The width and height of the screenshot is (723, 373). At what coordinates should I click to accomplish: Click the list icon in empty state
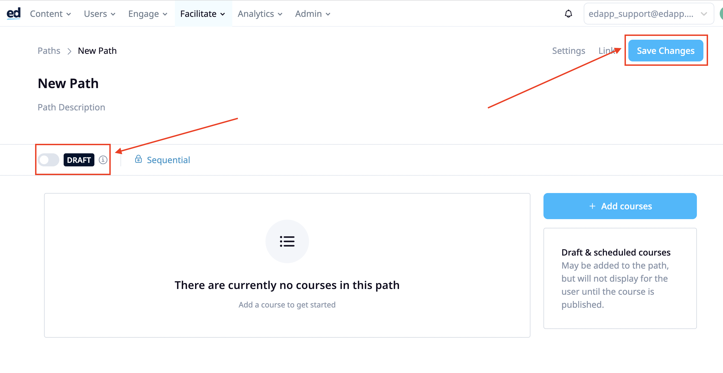[x=287, y=241]
